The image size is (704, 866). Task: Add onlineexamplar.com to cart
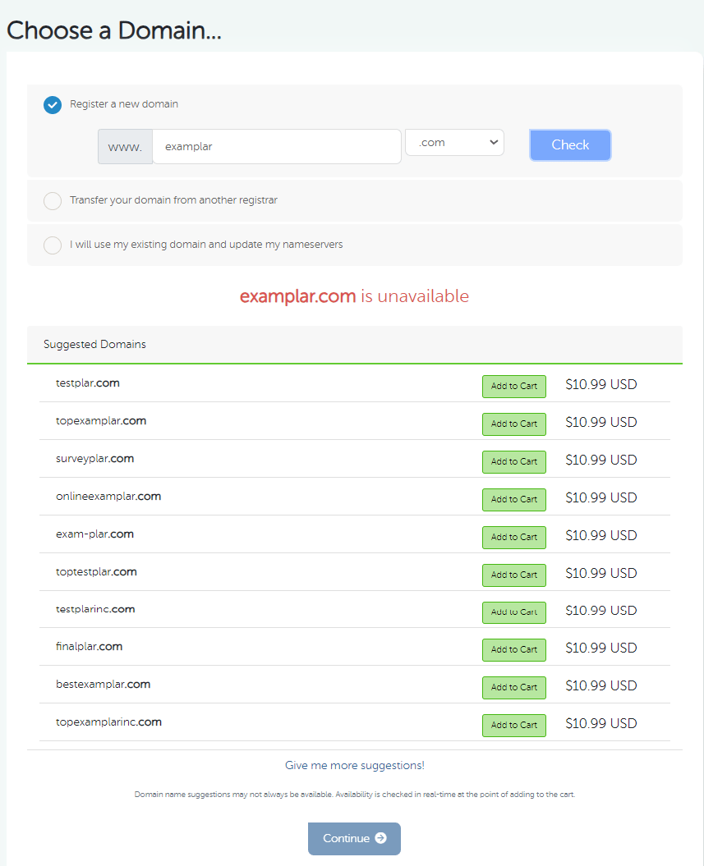[513, 499]
